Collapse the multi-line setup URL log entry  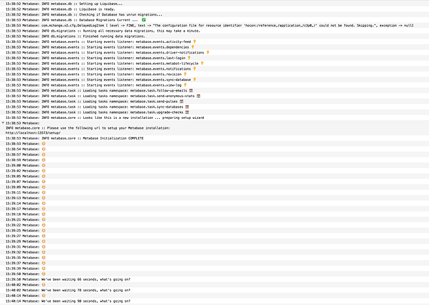(x=2, y=123)
